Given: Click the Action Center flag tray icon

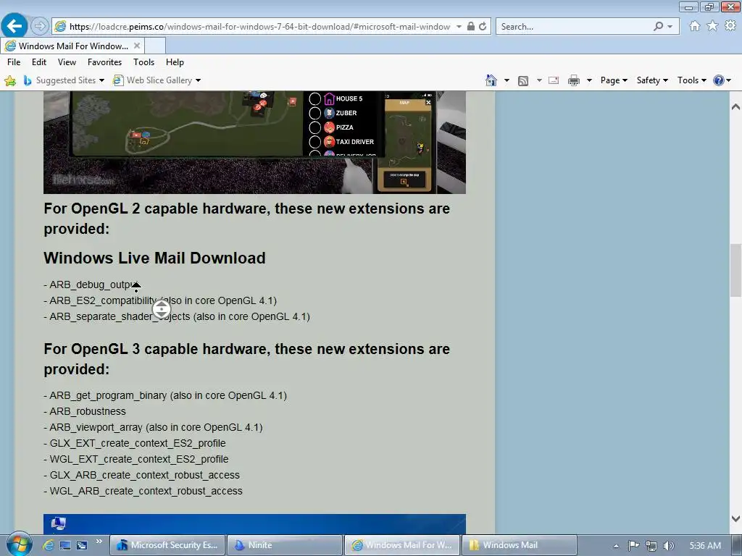Looking at the screenshot, I should 633,546.
